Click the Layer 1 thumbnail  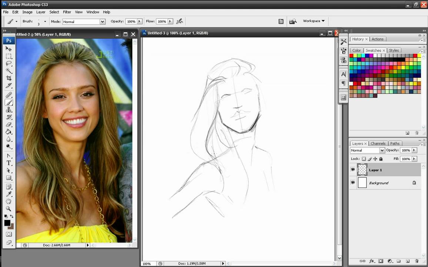(362, 169)
